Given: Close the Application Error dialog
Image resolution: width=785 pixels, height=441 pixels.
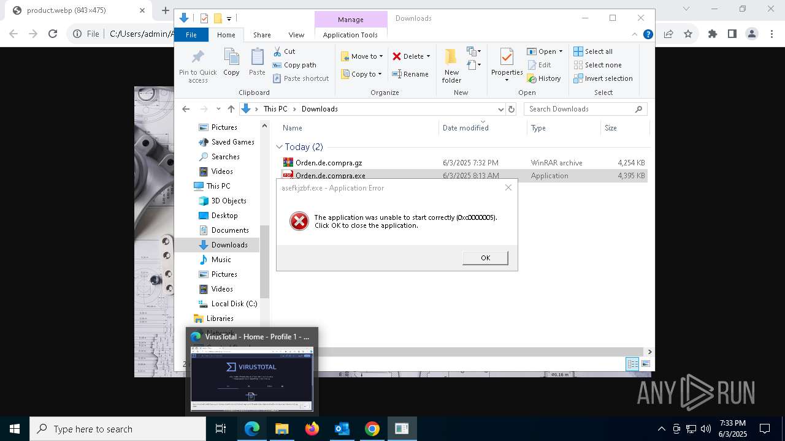Looking at the screenshot, I should pyautogui.click(x=508, y=187).
